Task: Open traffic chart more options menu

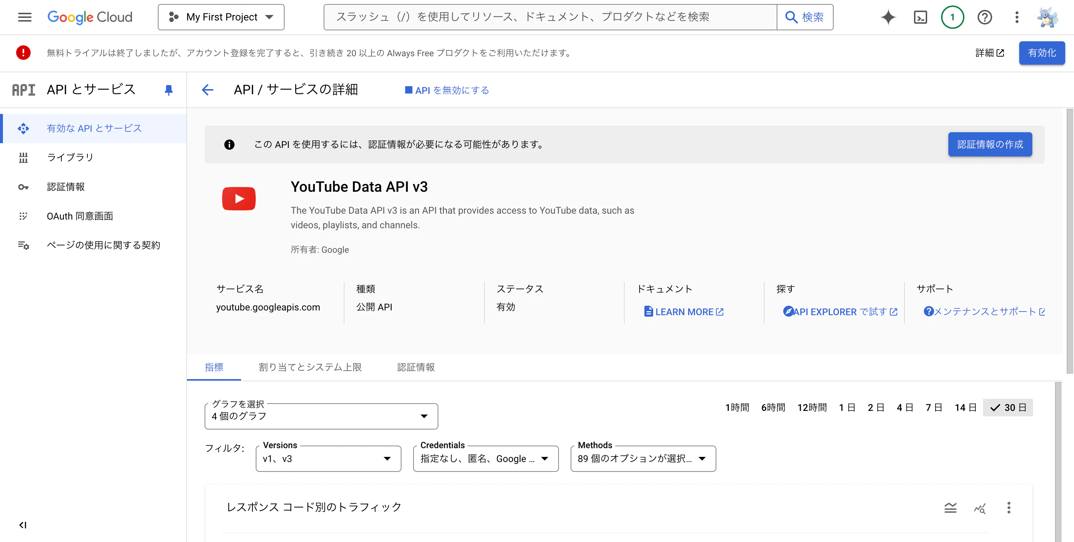Action: point(1009,507)
